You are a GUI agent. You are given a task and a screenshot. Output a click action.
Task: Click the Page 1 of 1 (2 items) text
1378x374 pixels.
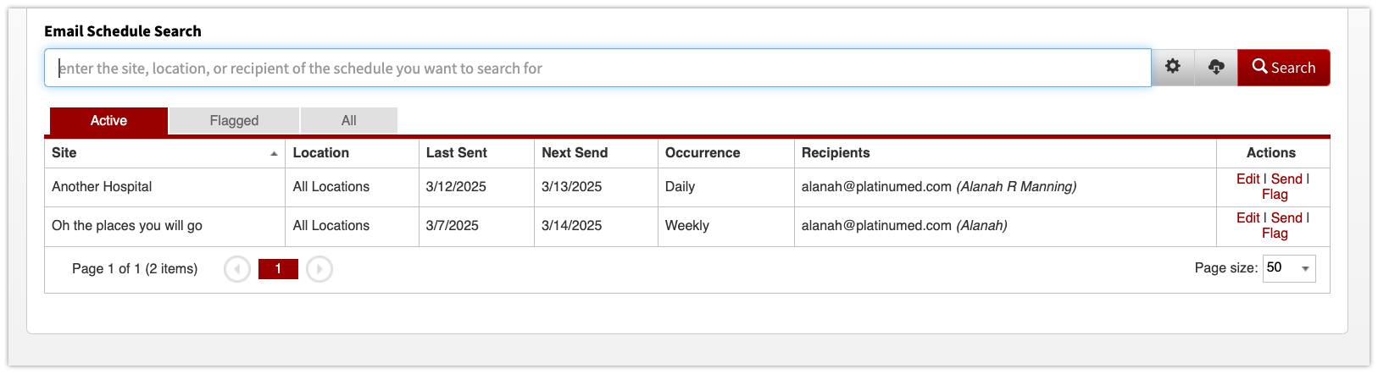point(135,269)
